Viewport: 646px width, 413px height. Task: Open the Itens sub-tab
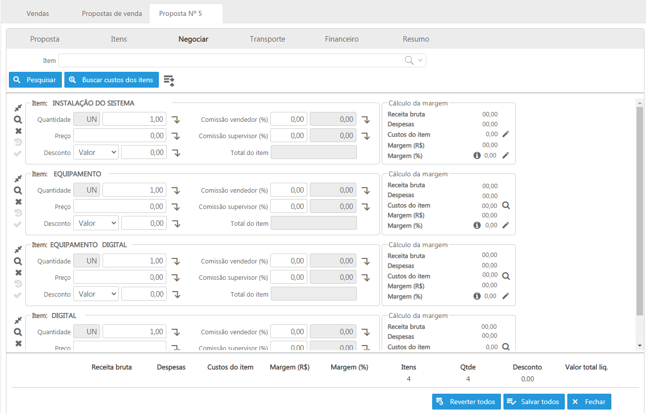(119, 39)
